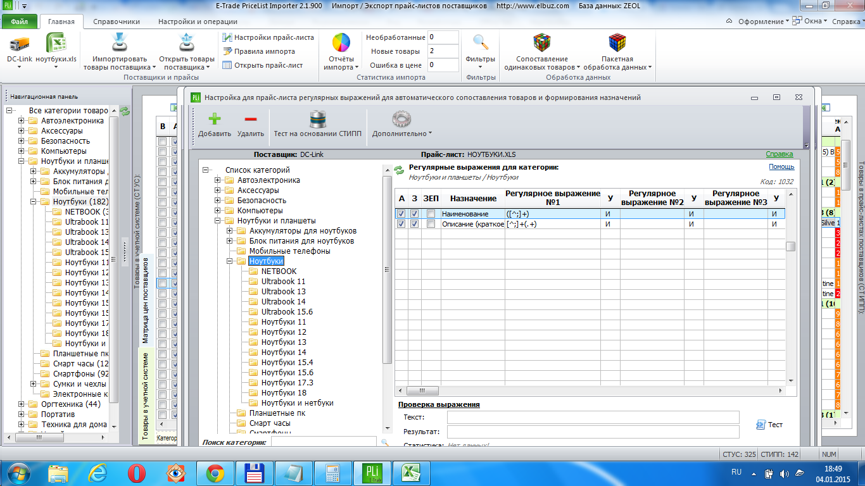Viewport: 865px width, 486px height.
Task: Open the Calculator from the taskbar
Action: tap(332, 473)
